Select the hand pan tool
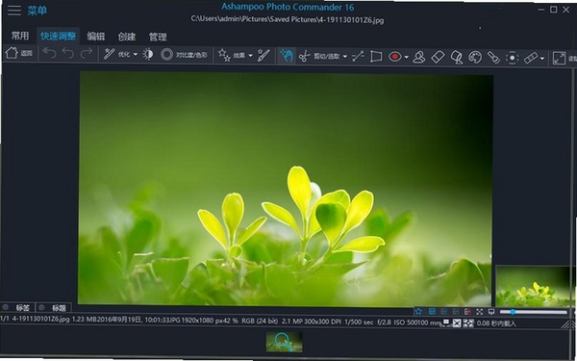577x361 pixels. (x=286, y=56)
